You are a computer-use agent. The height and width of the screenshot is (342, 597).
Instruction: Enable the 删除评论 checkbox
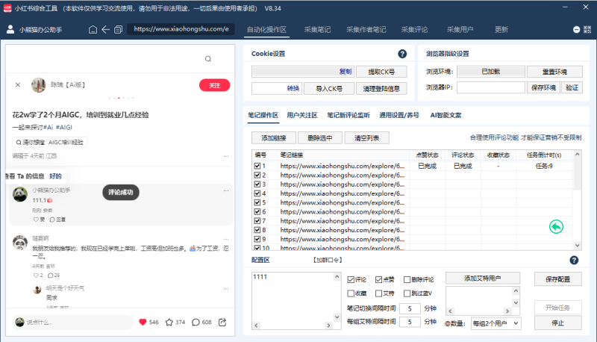[407, 279]
